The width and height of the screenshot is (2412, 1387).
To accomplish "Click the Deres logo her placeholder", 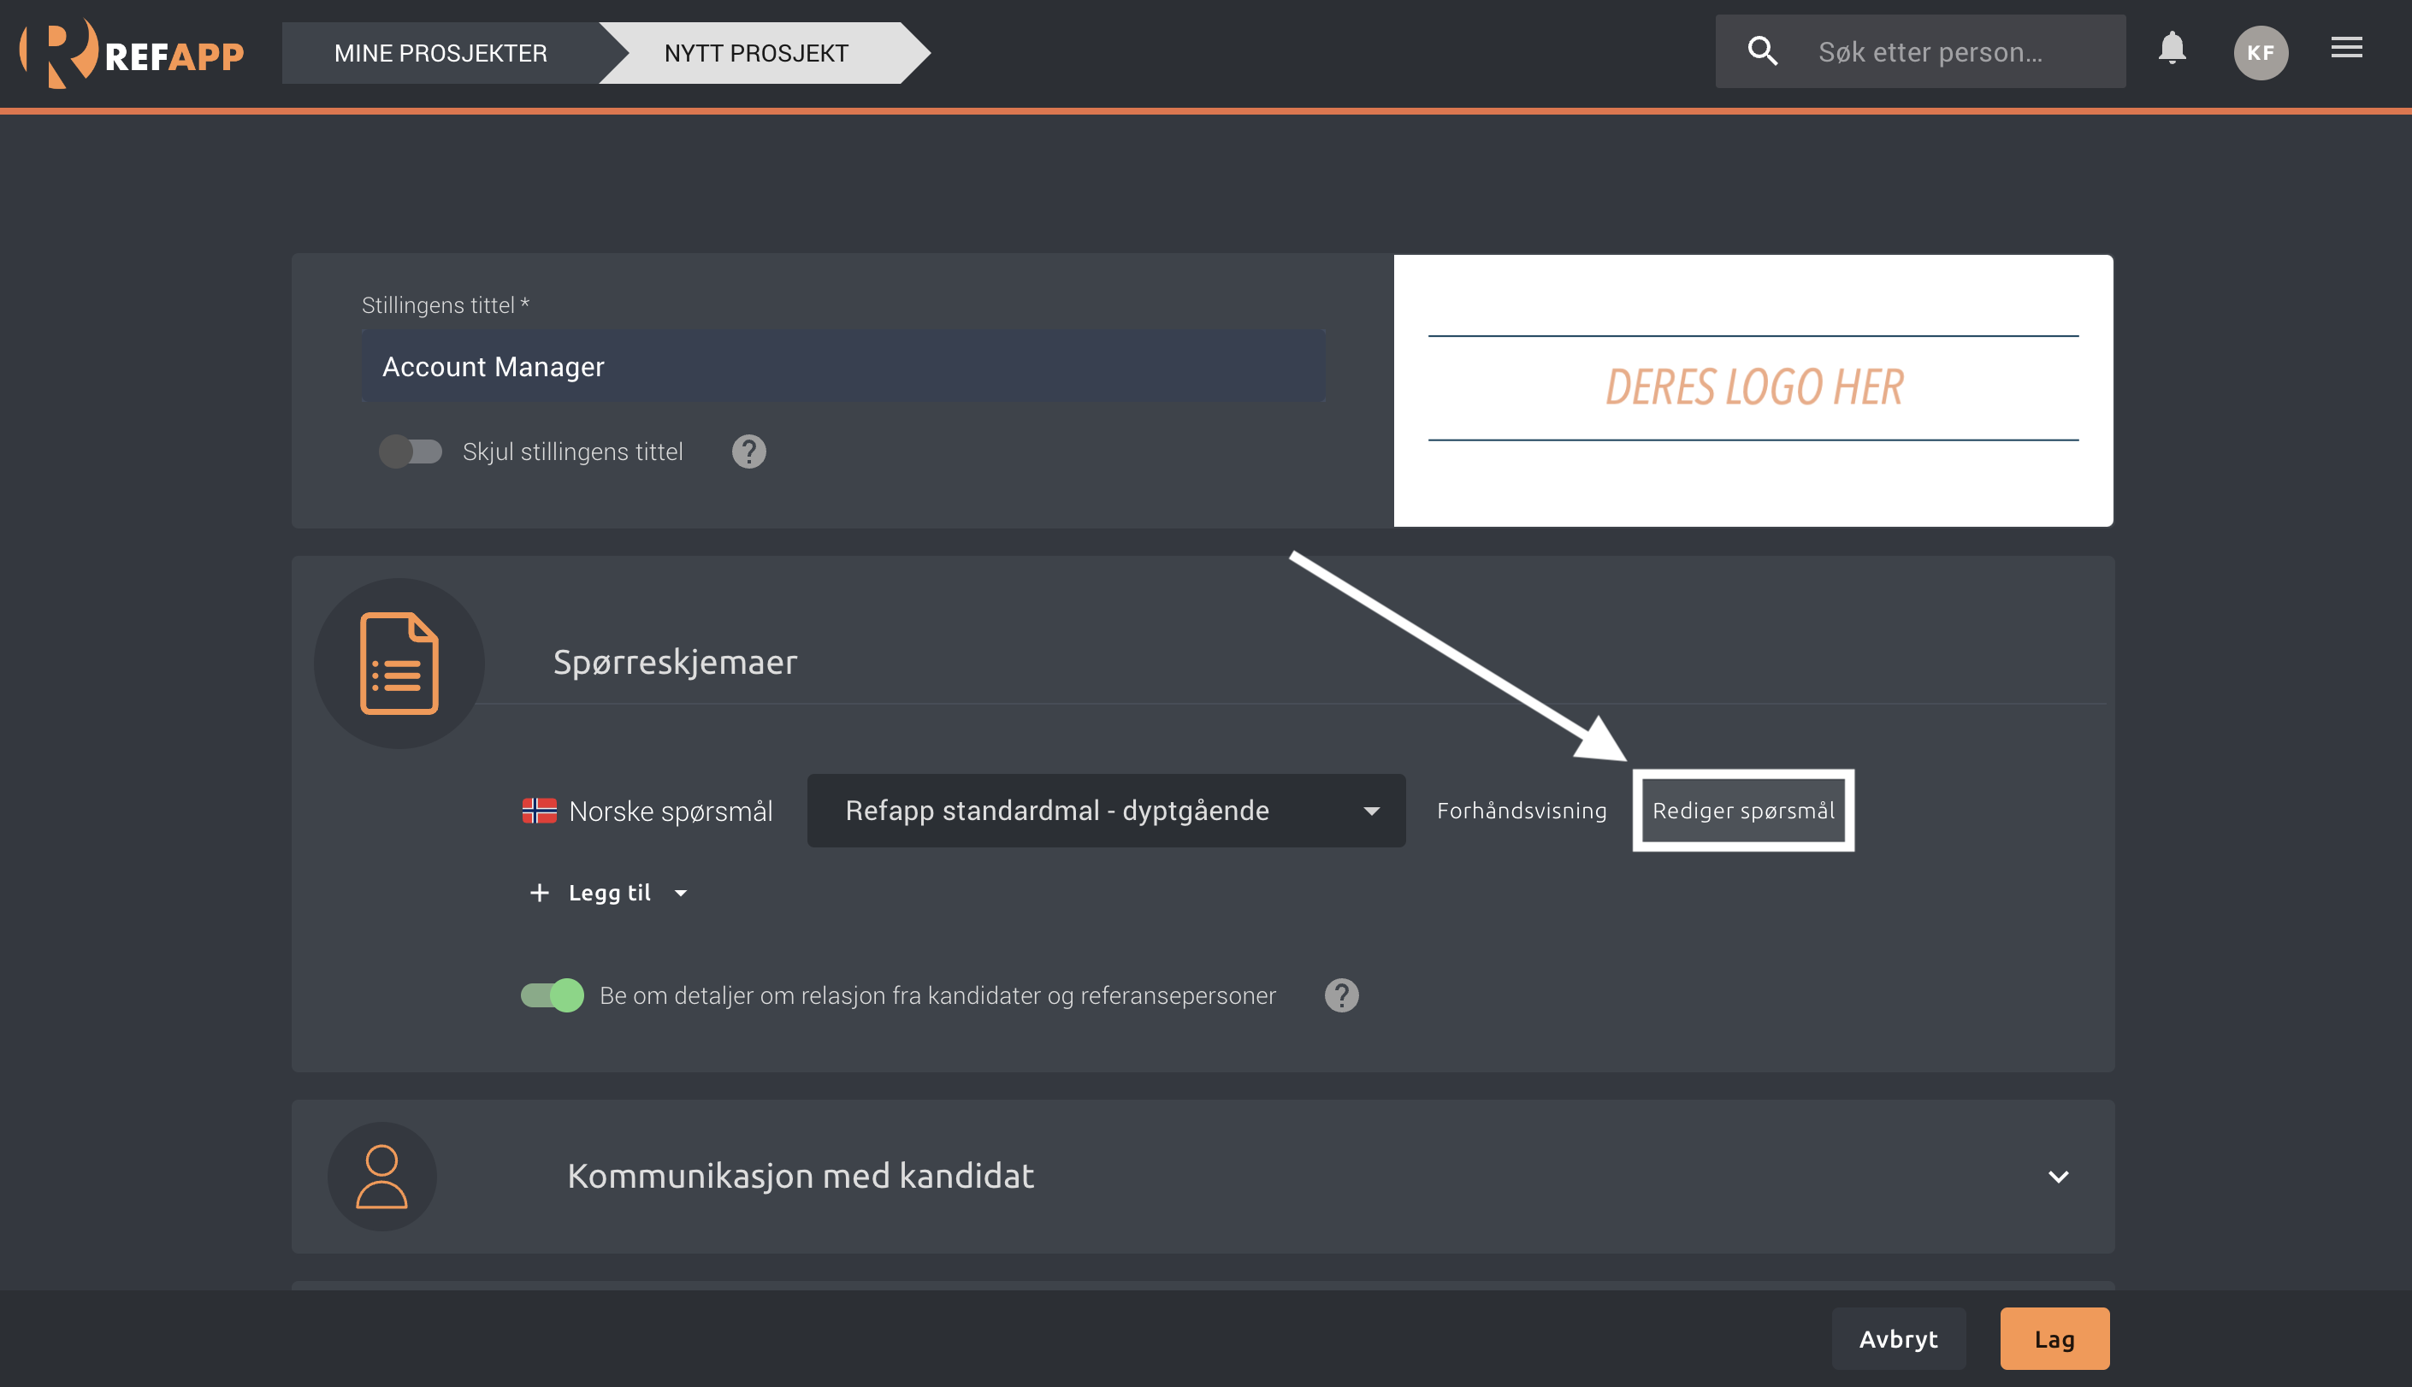I will [1753, 390].
